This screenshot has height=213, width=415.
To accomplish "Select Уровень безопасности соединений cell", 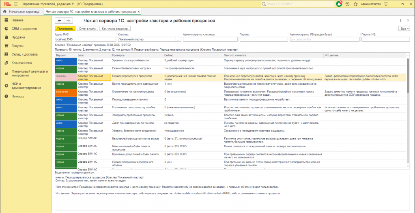I will tap(137, 132).
